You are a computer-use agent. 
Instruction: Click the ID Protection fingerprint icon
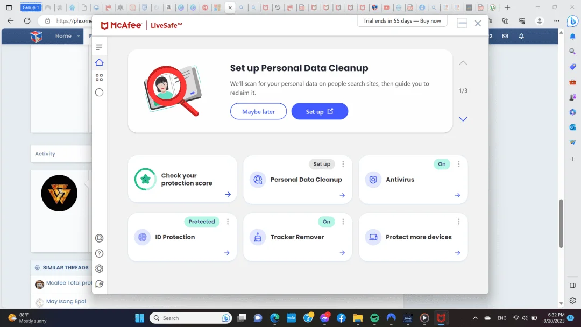142,237
